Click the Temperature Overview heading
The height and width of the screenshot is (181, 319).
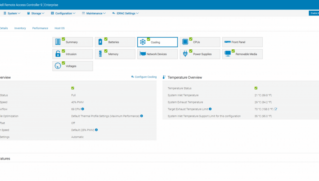pyautogui.click(x=185, y=77)
